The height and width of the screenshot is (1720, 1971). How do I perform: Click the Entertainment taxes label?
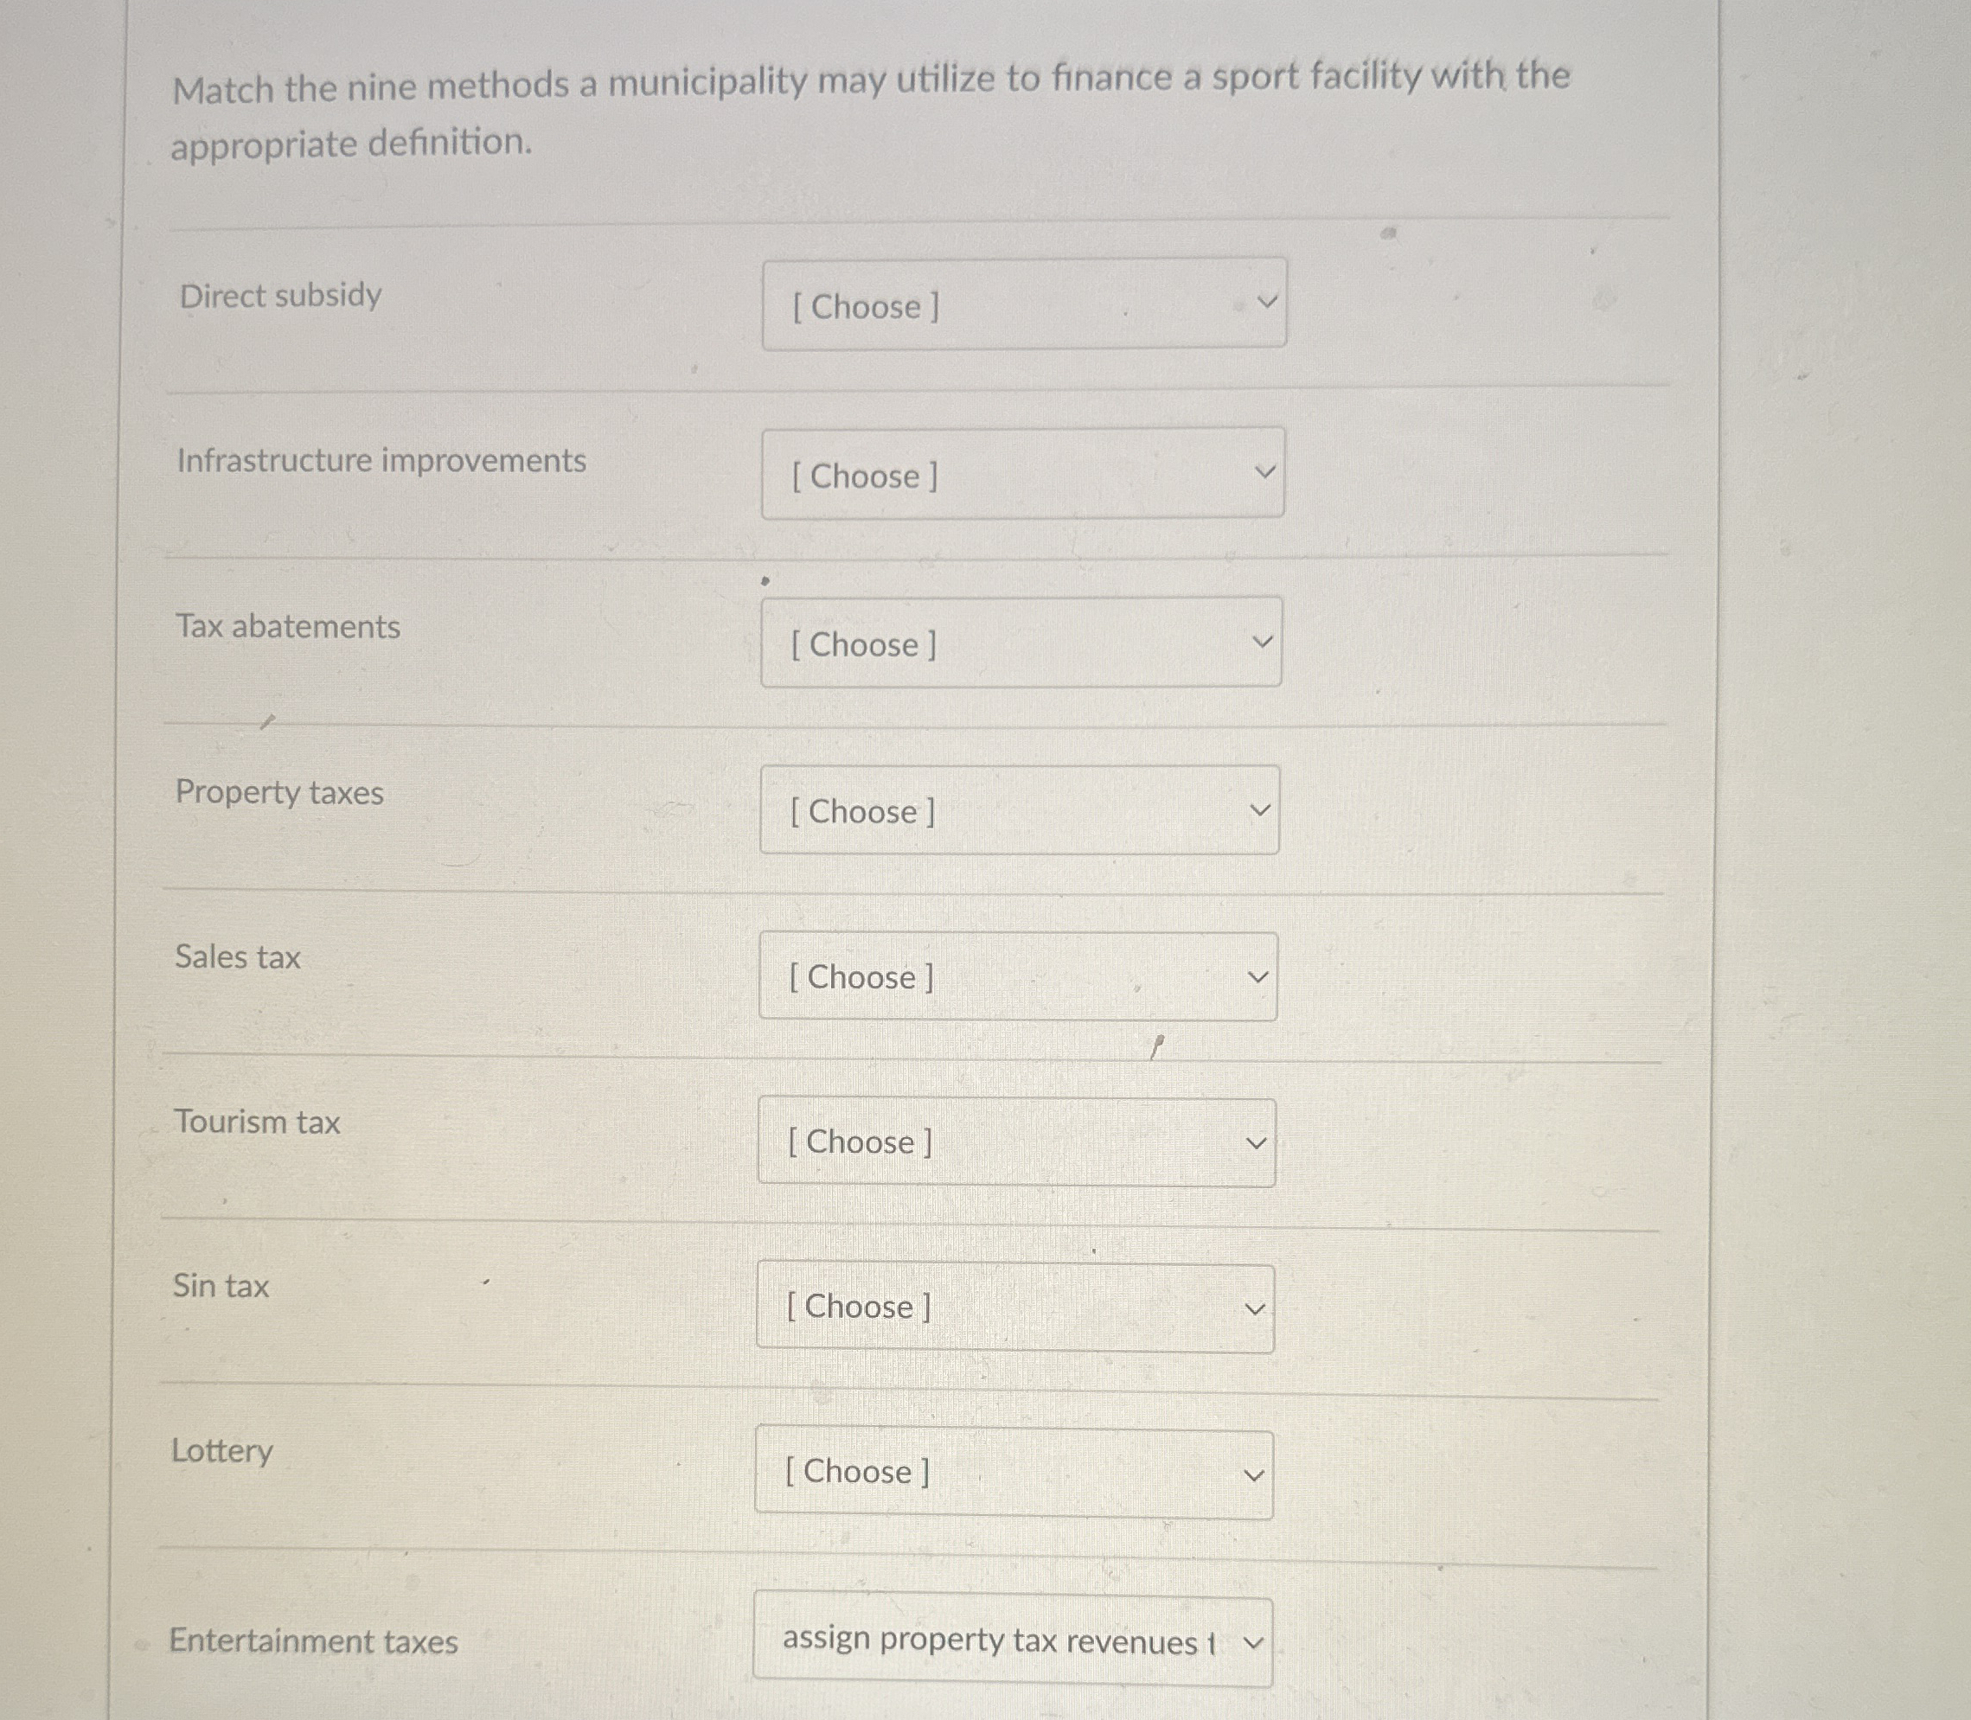coord(313,1641)
